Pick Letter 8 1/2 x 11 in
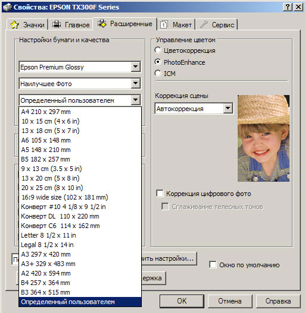This screenshot has width=305, height=313. tap(80, 235)
